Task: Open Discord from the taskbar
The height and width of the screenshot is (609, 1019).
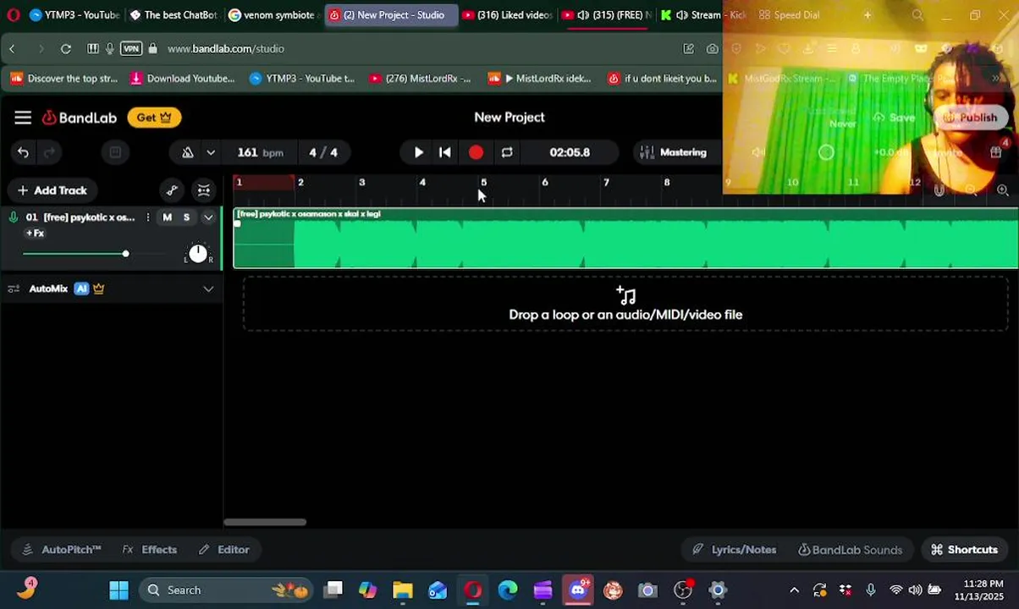Action: [578, 590]
